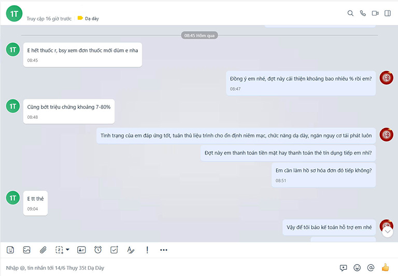This screenshot has width=398, height=276.
Task: Search messages with magnifier icon
Action: [350, 13]
